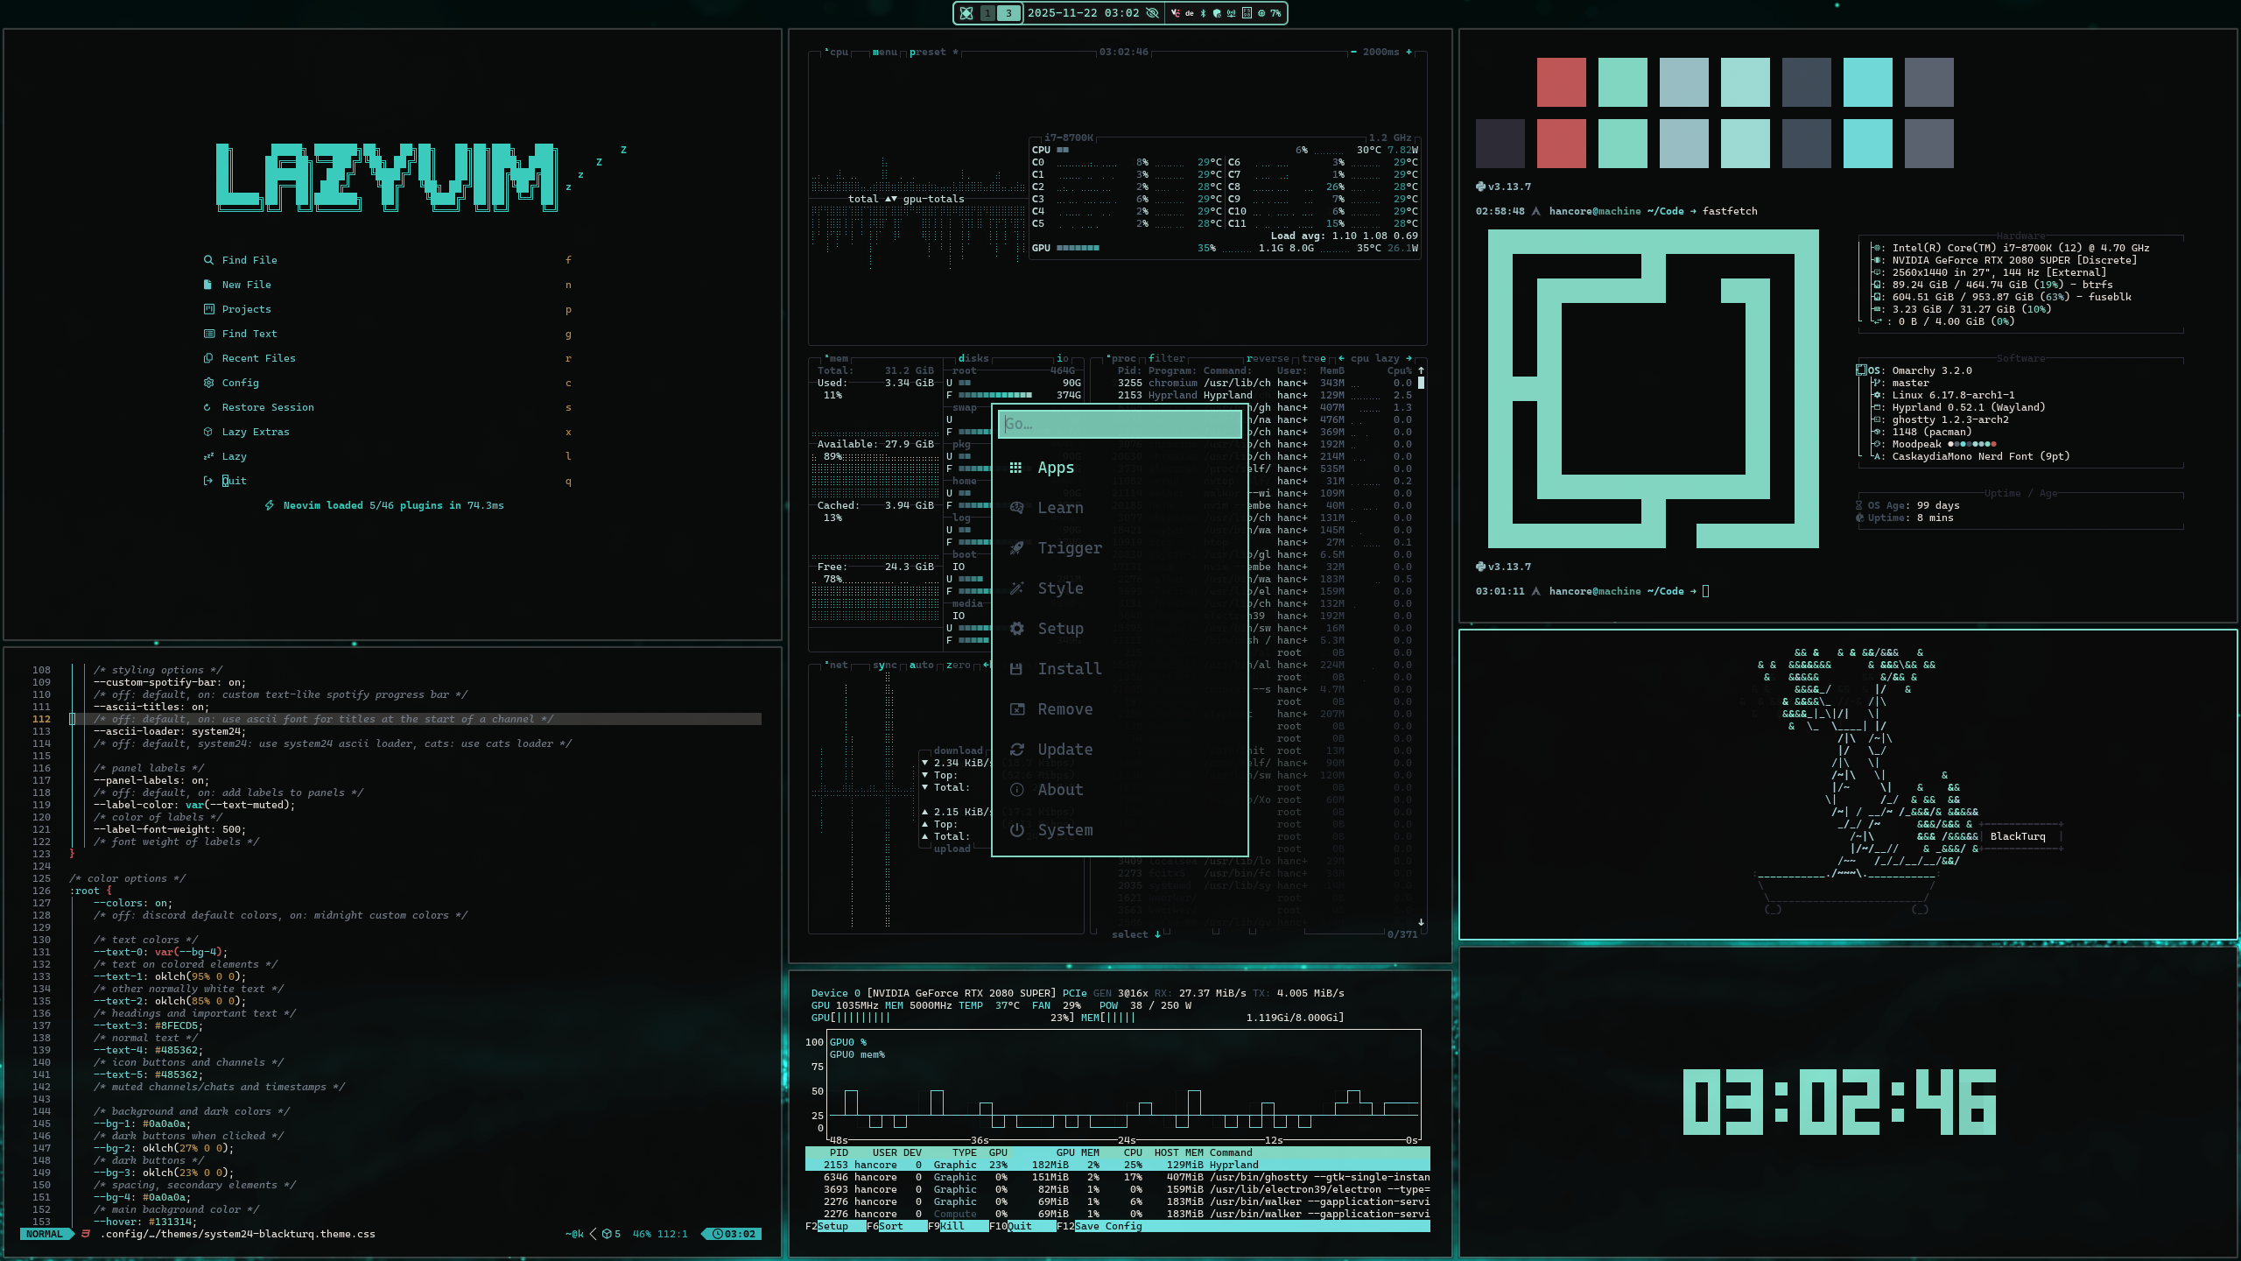Toggle sync in btop net box
The image size is (2241, 1261).
(885, 665)
